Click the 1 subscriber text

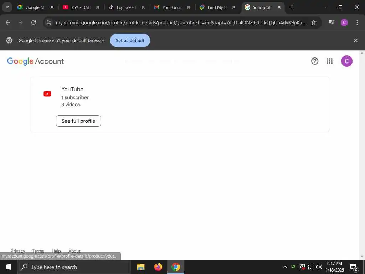(x=75, y=97)
